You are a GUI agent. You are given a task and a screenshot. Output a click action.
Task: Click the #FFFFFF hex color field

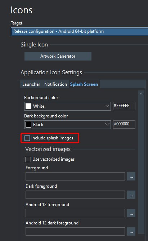(x=124, y=106)
